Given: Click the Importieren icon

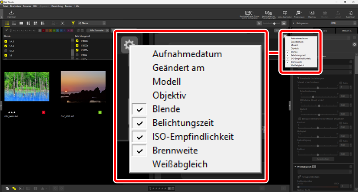Looking at the screenshot, I should tap(12, 14).
